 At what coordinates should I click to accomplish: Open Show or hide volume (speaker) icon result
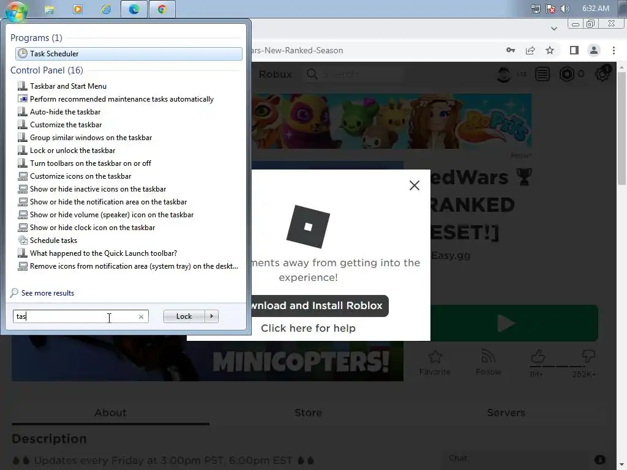pos(111,214)
